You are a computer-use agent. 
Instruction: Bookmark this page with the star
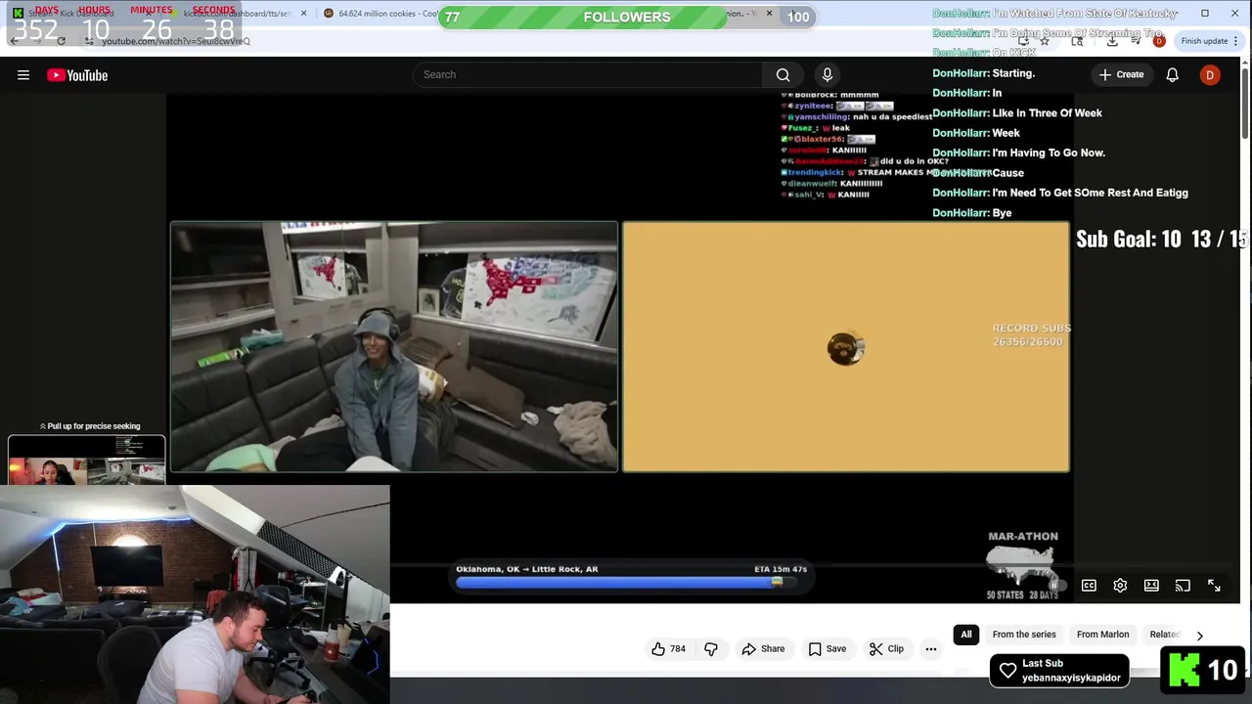[1045, 41]
